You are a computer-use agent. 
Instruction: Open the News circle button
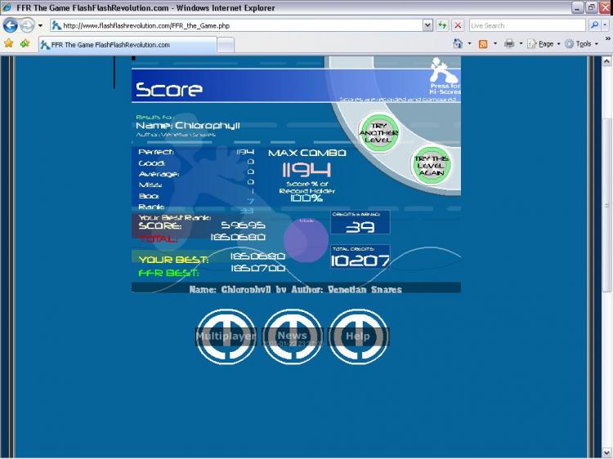point(292,336)
